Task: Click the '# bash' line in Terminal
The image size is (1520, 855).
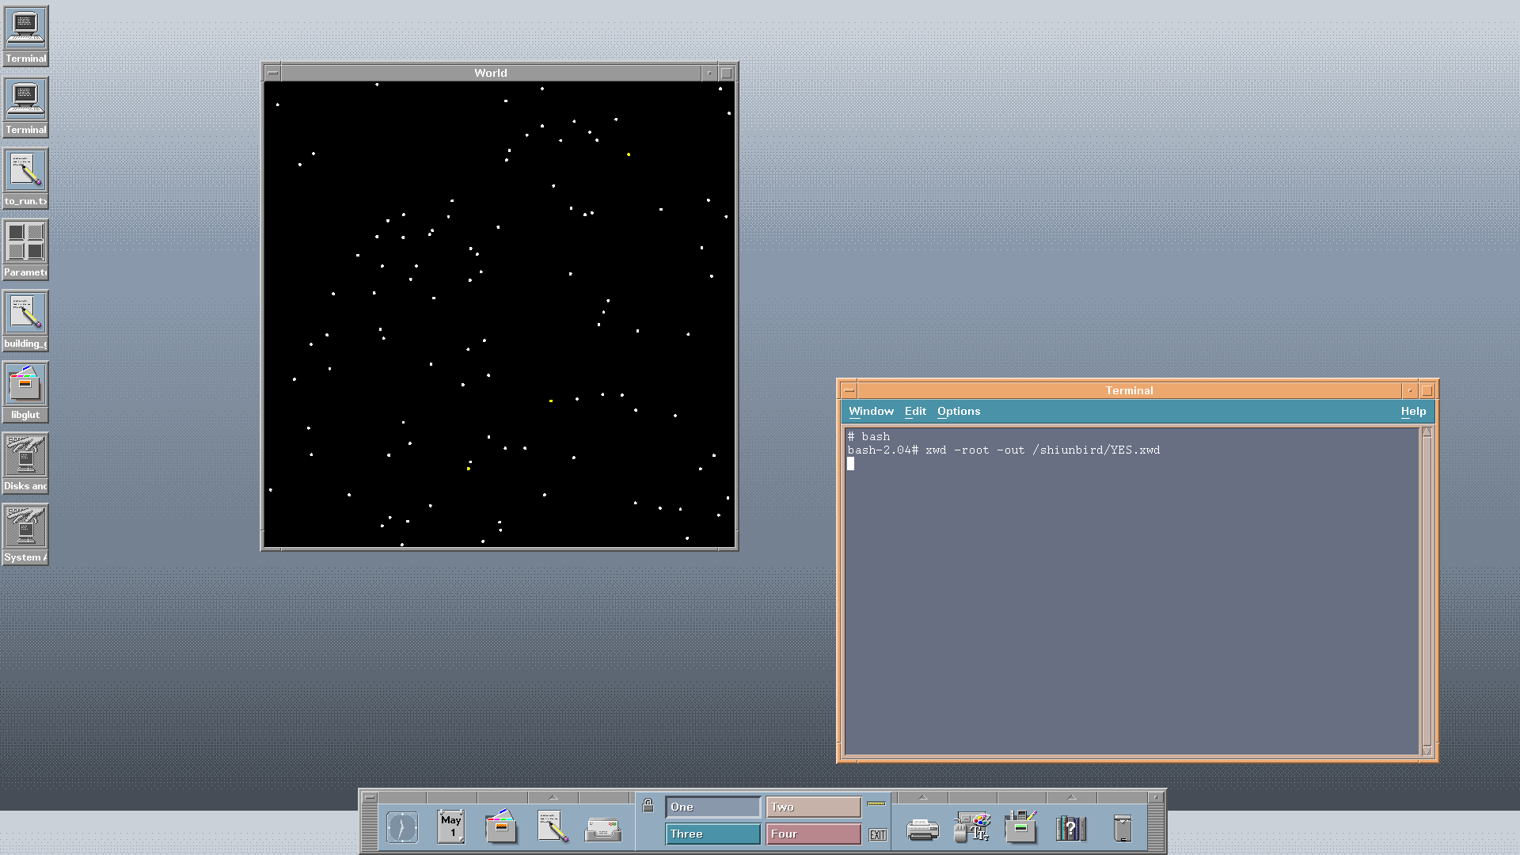Action: click(868, 436)
